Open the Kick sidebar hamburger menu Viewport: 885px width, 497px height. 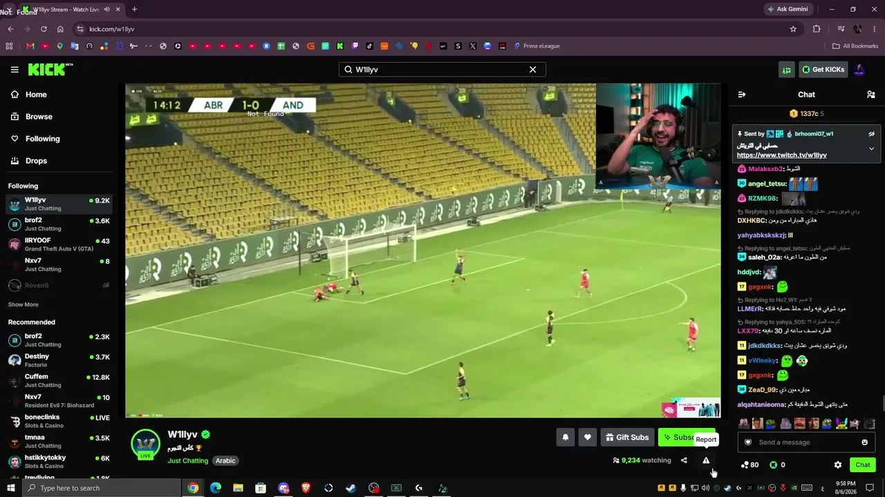pyautogui.click(x=15, y=70)
